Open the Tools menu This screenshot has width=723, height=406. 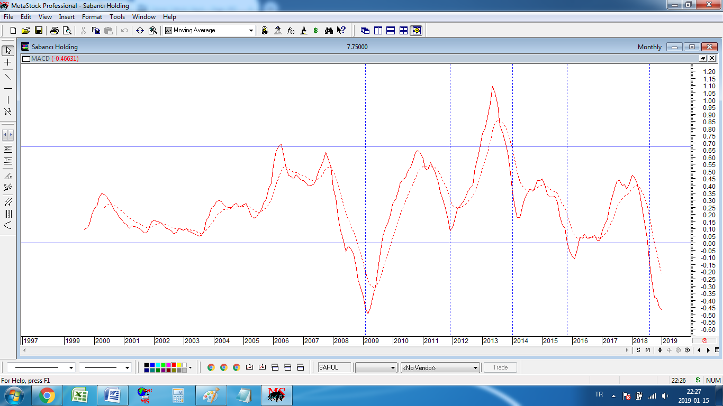[118, 17]
